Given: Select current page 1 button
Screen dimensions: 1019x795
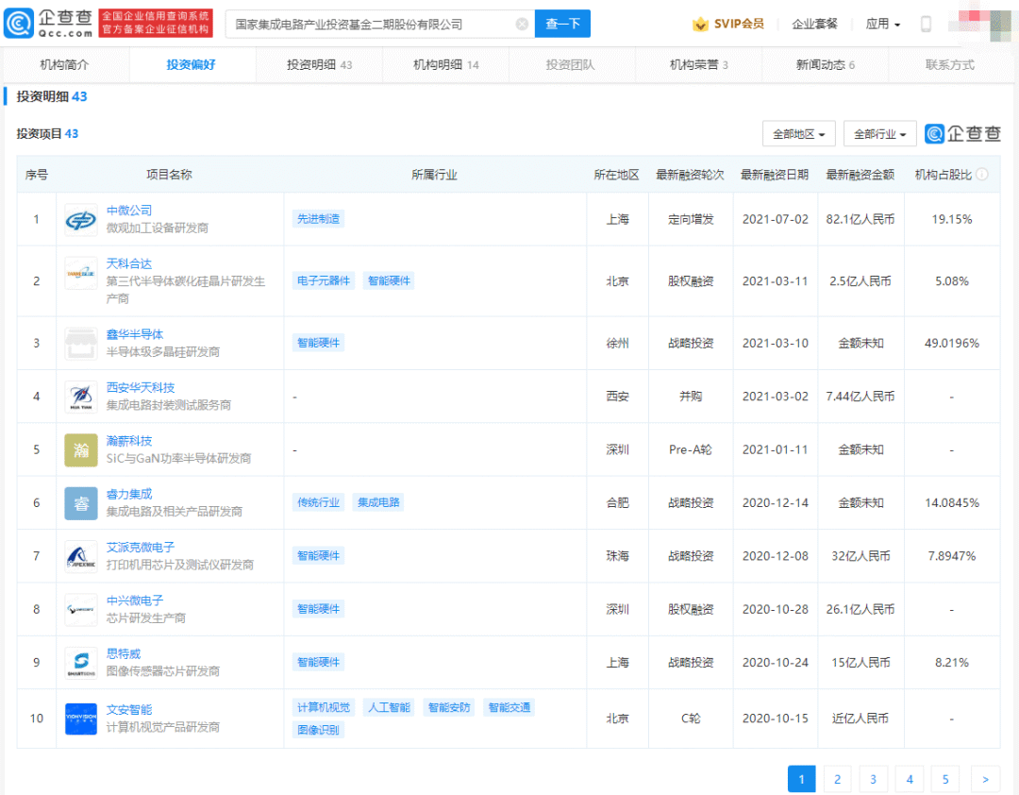Looking at the screenshot, I should [801, 779].
